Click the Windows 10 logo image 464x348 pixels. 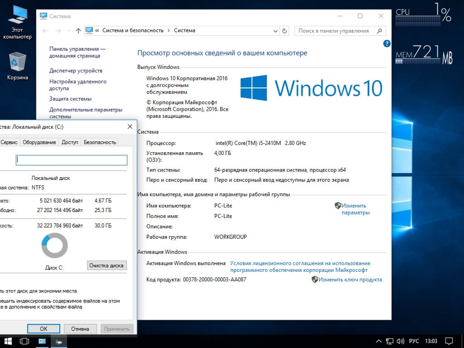coord(311,88)
